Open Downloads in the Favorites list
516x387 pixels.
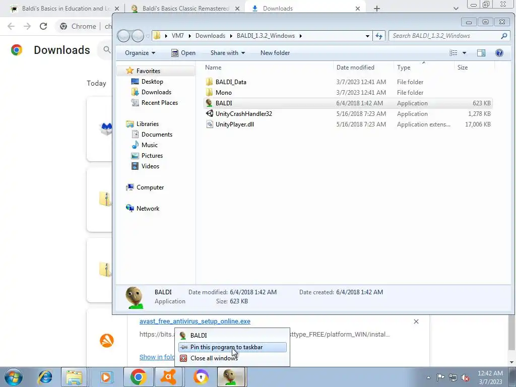point(156,92)
